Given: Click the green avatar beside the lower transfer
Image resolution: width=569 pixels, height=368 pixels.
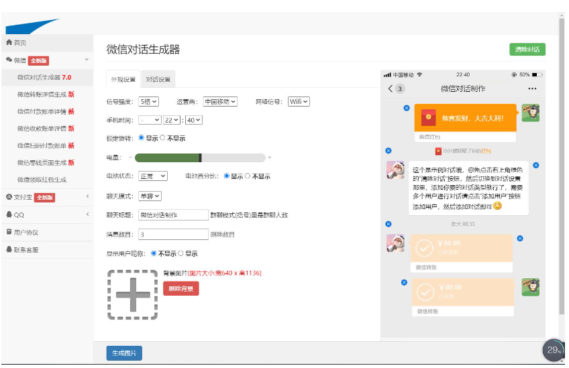Looking at the screenshot, I should (531, 287).
